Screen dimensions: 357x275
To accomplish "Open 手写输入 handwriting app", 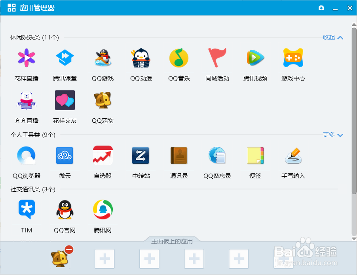I will click(x=293, y=156).
